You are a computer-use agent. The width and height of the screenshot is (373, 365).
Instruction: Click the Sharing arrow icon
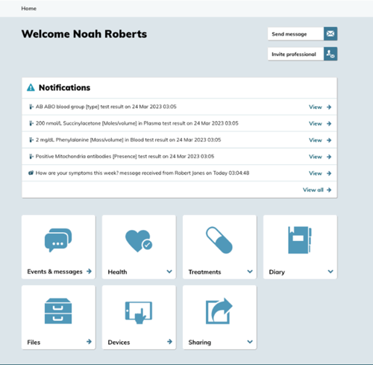point(219,311)
